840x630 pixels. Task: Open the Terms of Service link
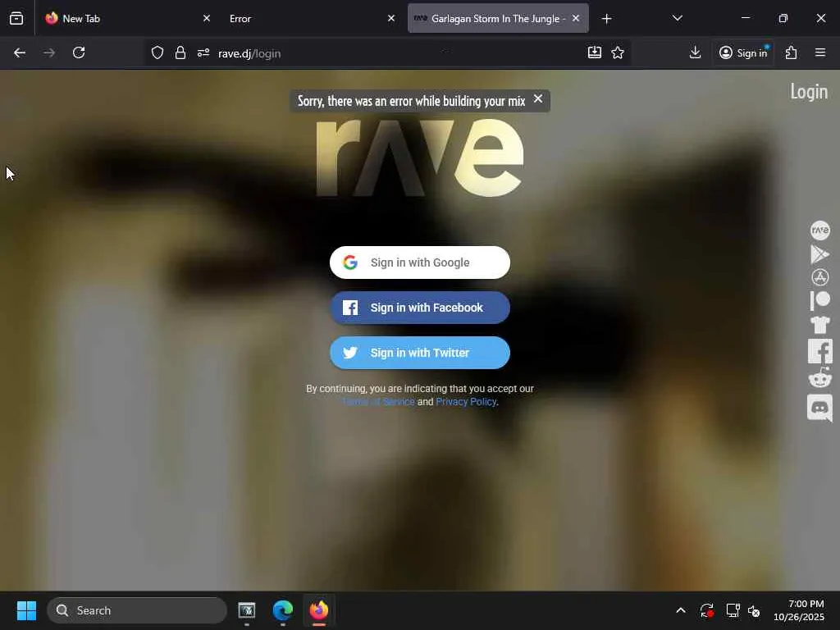click(378, 402)
